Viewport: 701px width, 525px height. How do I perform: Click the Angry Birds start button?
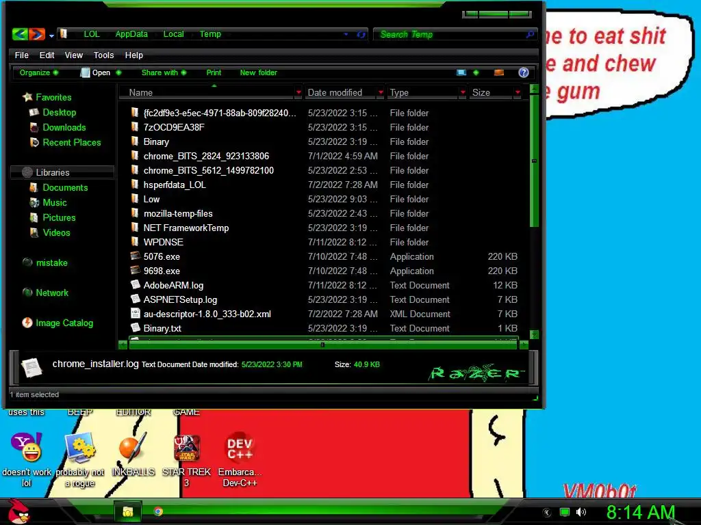18,511
